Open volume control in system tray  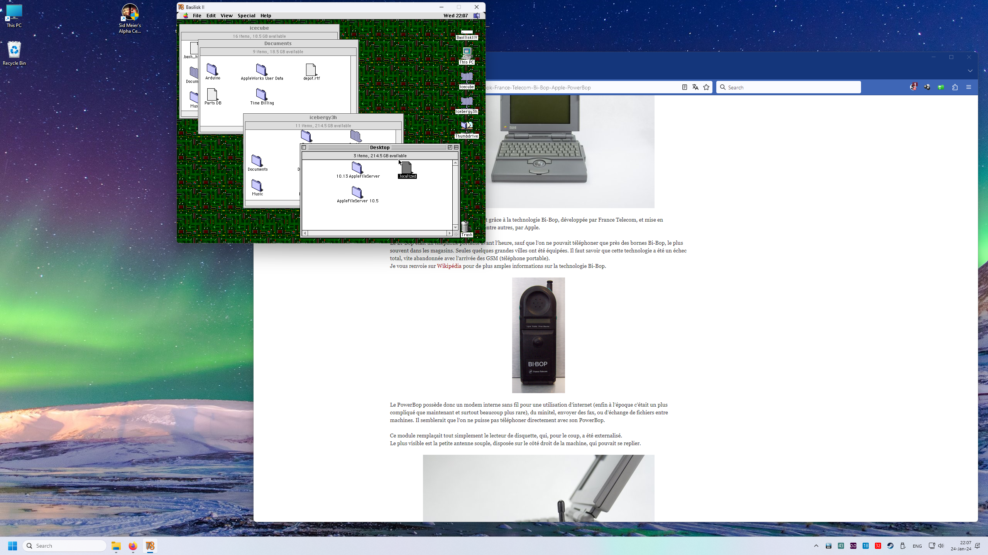(x=941, y=546)
